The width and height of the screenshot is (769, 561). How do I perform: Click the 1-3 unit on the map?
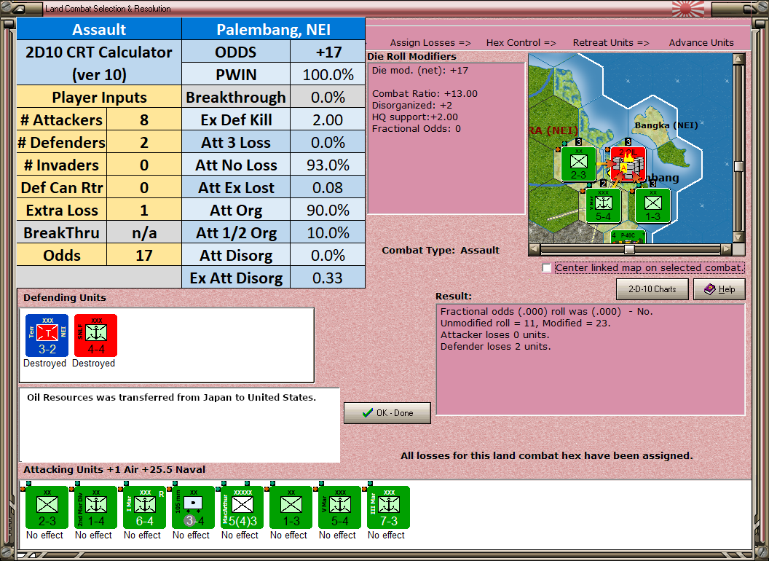coord(652,205)
